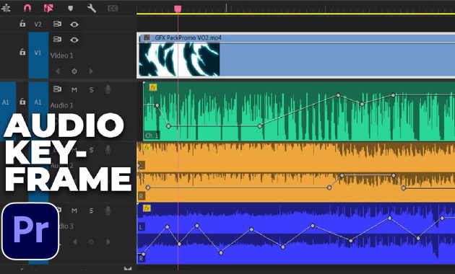Click the yellow work area bar
Image resolution: width=455 pixels, height=274 pixels.
(295, 14)
